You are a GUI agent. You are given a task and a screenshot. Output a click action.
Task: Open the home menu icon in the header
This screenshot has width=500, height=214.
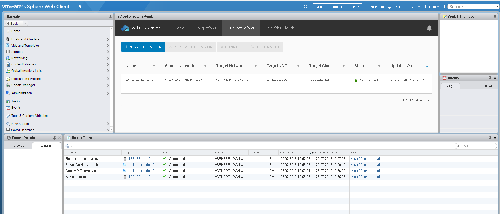tap(81, 7)
